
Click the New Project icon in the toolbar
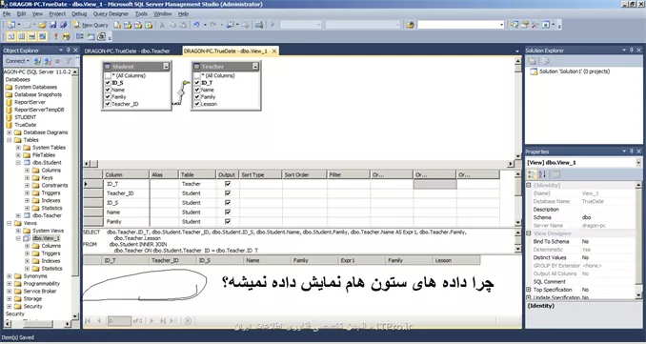pos(10,25)
